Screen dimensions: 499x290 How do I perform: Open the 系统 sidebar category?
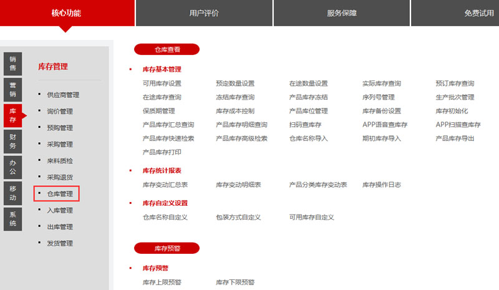click(x=12, y=218)
